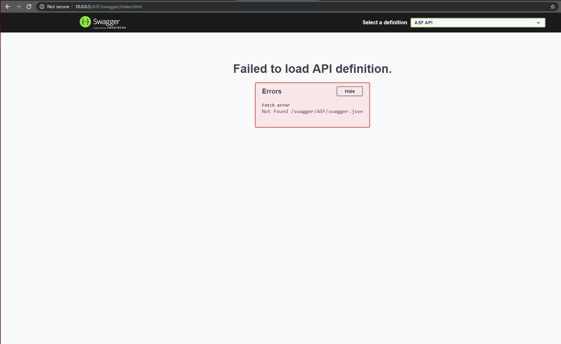Toggle visibility of the error box with Hide

tap(349, 91)
